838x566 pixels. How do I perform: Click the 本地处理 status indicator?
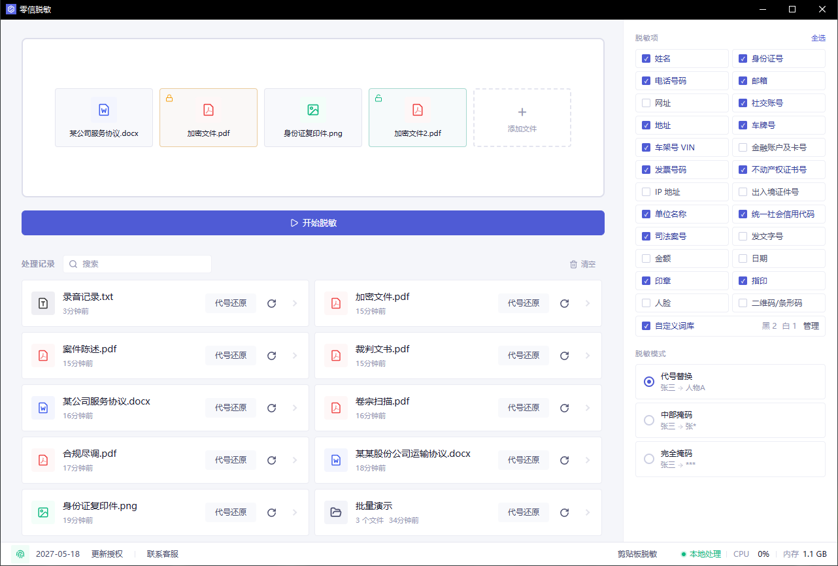(x=701, y=554)
